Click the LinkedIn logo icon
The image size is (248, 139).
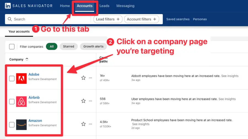(8, 6)
